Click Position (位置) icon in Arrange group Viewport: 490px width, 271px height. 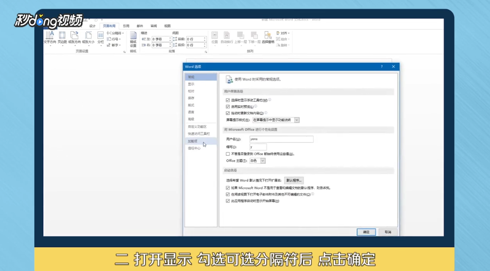215,37
